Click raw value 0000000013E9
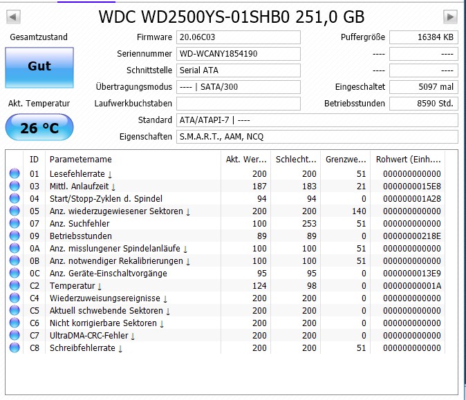The width and height of the screenshot is (466, 400). [412, 273]
